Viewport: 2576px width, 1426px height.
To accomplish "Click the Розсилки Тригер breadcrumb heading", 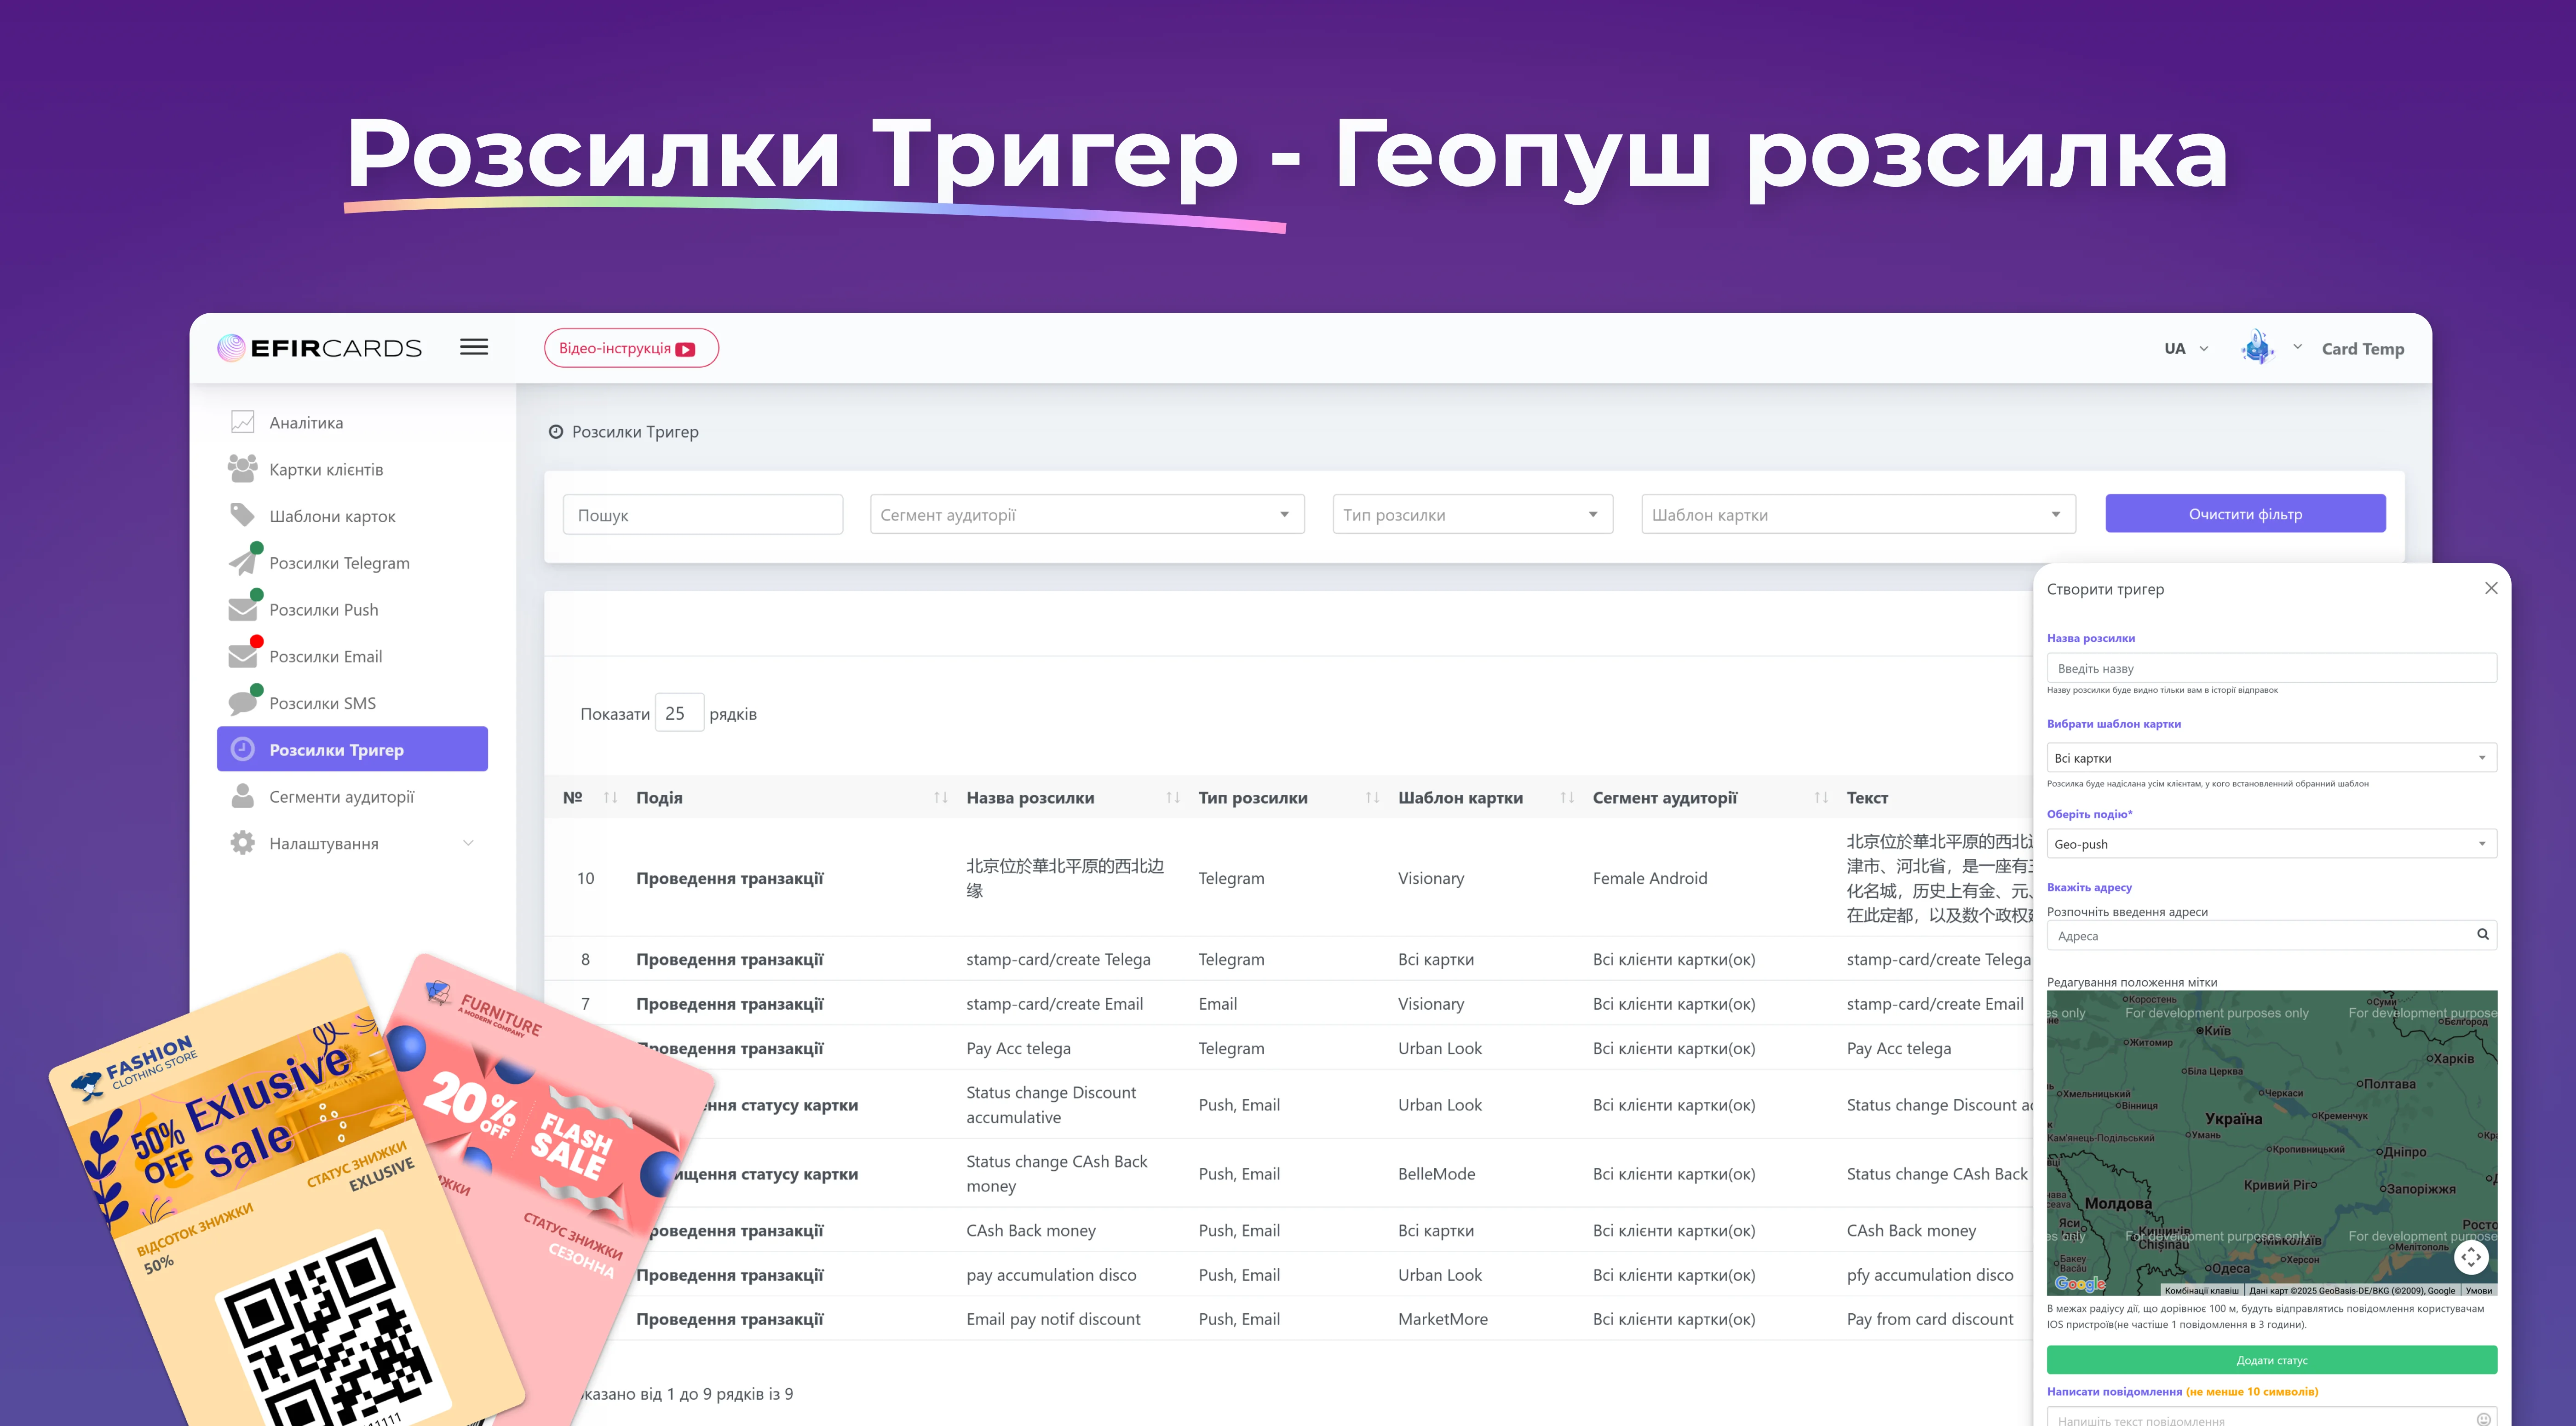I will (635, 432).
